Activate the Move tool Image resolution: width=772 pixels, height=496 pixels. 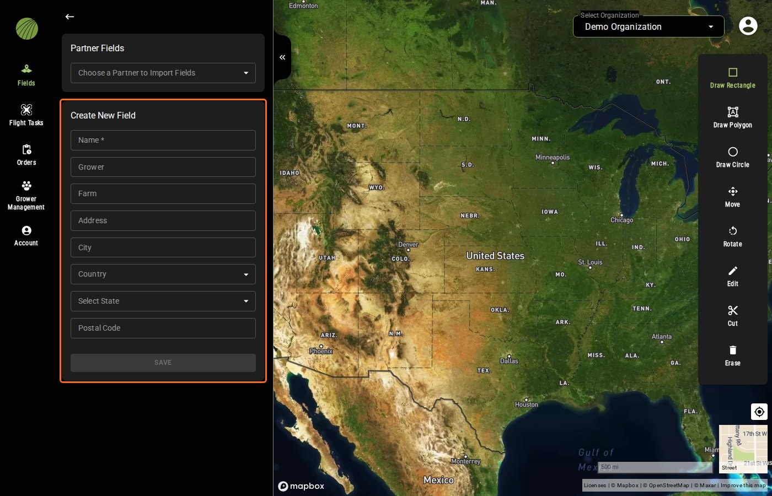coord(732,197)
